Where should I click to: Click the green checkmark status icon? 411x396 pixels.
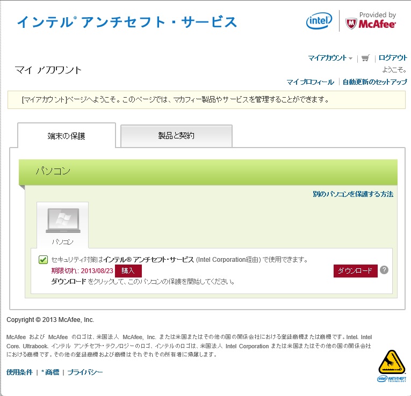click(x=44, y=260)
